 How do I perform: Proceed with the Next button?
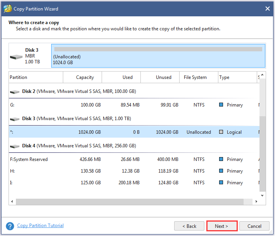(x=222, y=226)
